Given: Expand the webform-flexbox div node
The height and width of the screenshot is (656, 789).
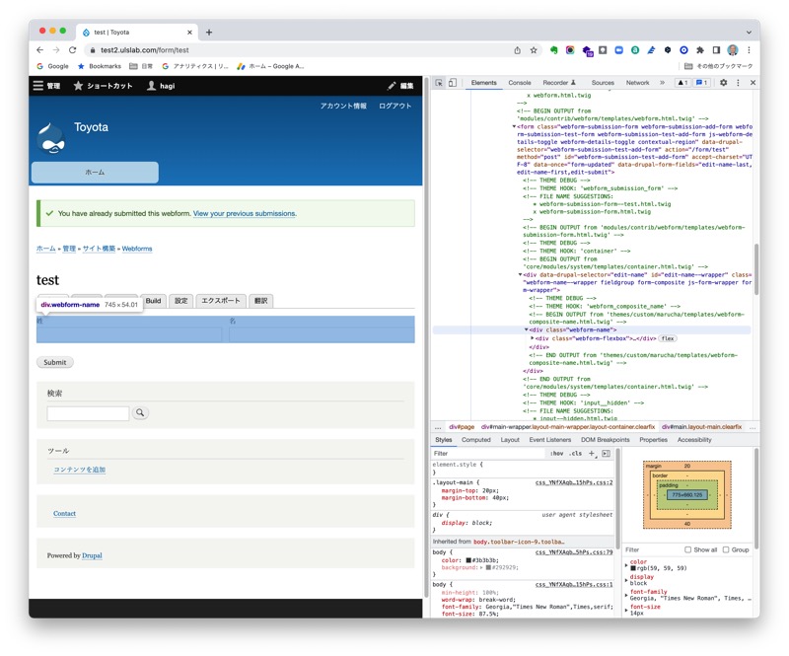Looking at the screenshot, I should [x=532, y=338].
